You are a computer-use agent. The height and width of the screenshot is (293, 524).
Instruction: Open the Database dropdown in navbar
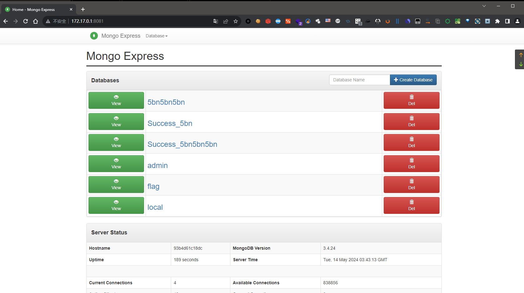156,36
